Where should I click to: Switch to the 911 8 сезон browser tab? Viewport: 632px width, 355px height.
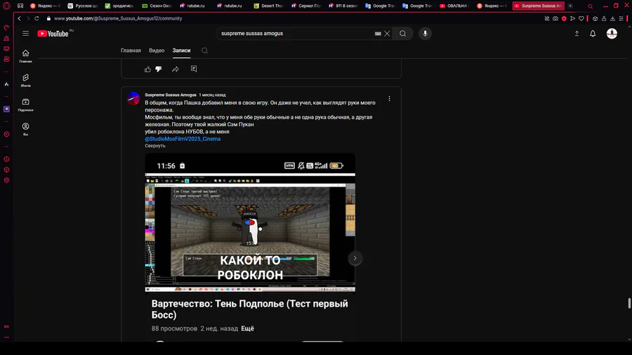343,6
